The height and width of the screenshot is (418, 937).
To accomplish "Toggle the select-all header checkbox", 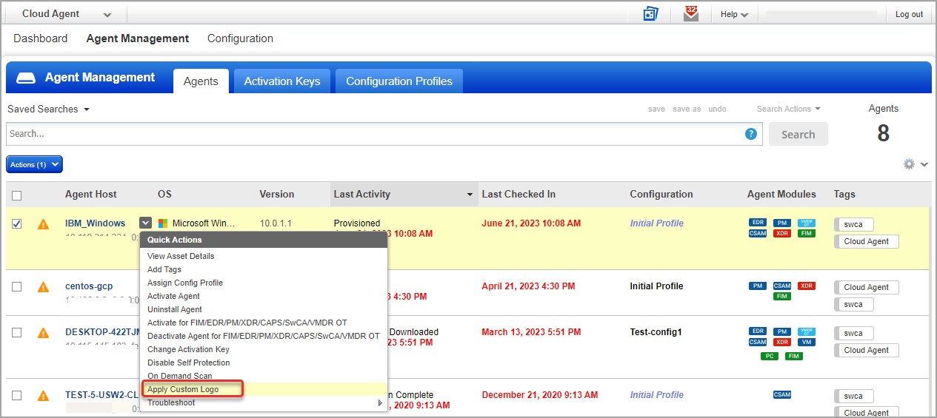I will pyautogui.click(x=17, y=195).
